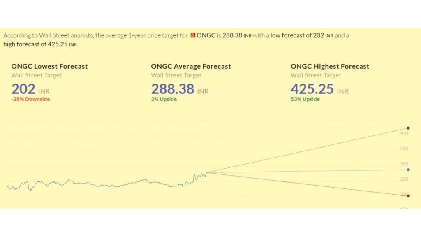
Task: Click the red lowest forecast endpoint dot
Action: click(408, 196)
